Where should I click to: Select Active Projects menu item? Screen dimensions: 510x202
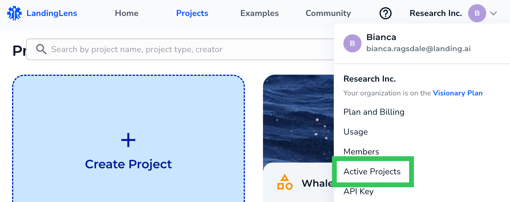click(x=372, y=172)
